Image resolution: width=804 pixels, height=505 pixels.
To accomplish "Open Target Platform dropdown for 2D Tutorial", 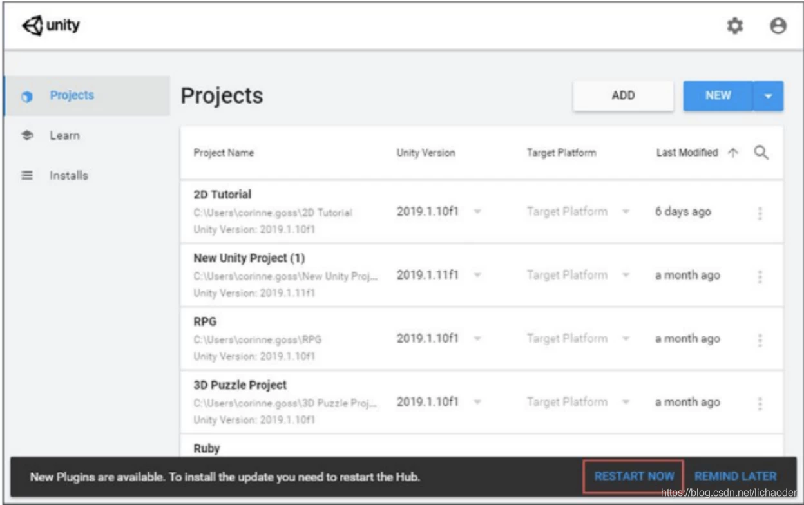I will (626, 212).
